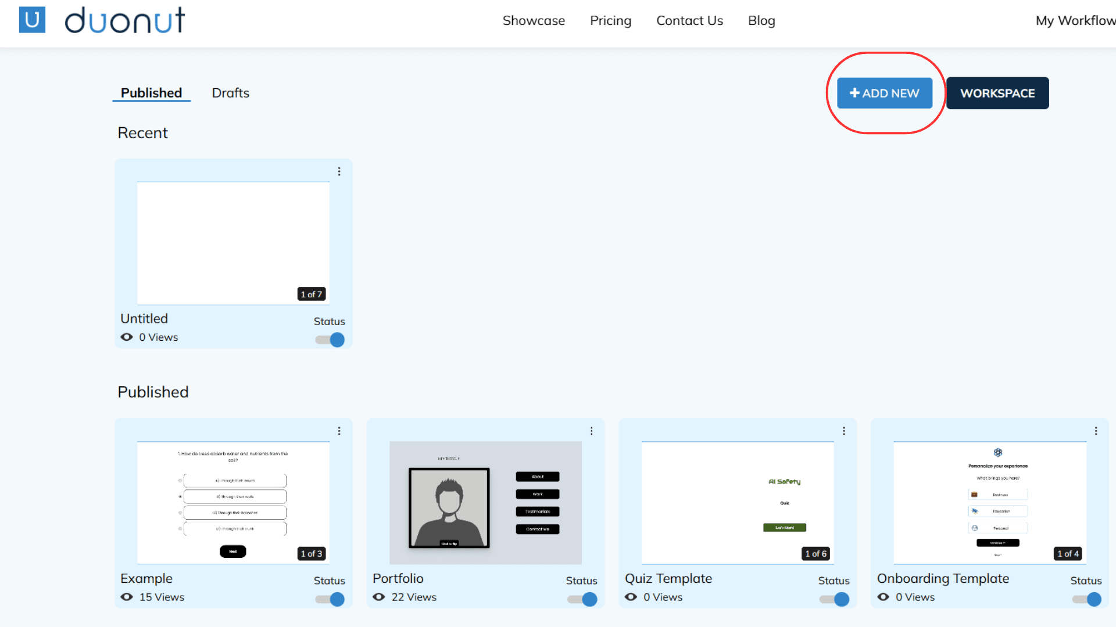The height and width of the screenshot is (627, 1116).
Task: Open three-dot menu on Portfolio card
Action: [591, 431]
